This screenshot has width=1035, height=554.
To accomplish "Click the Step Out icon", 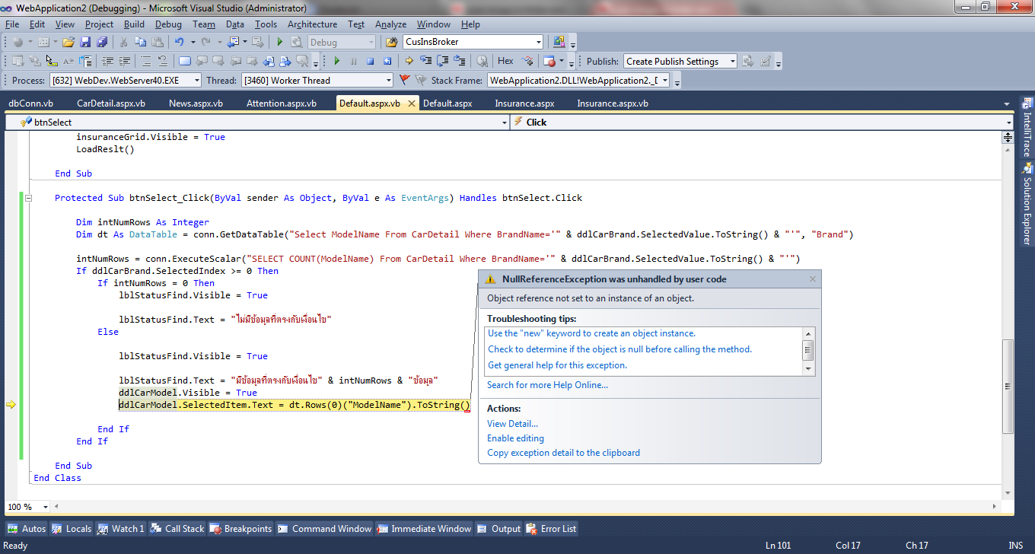I will pos(460,61).
